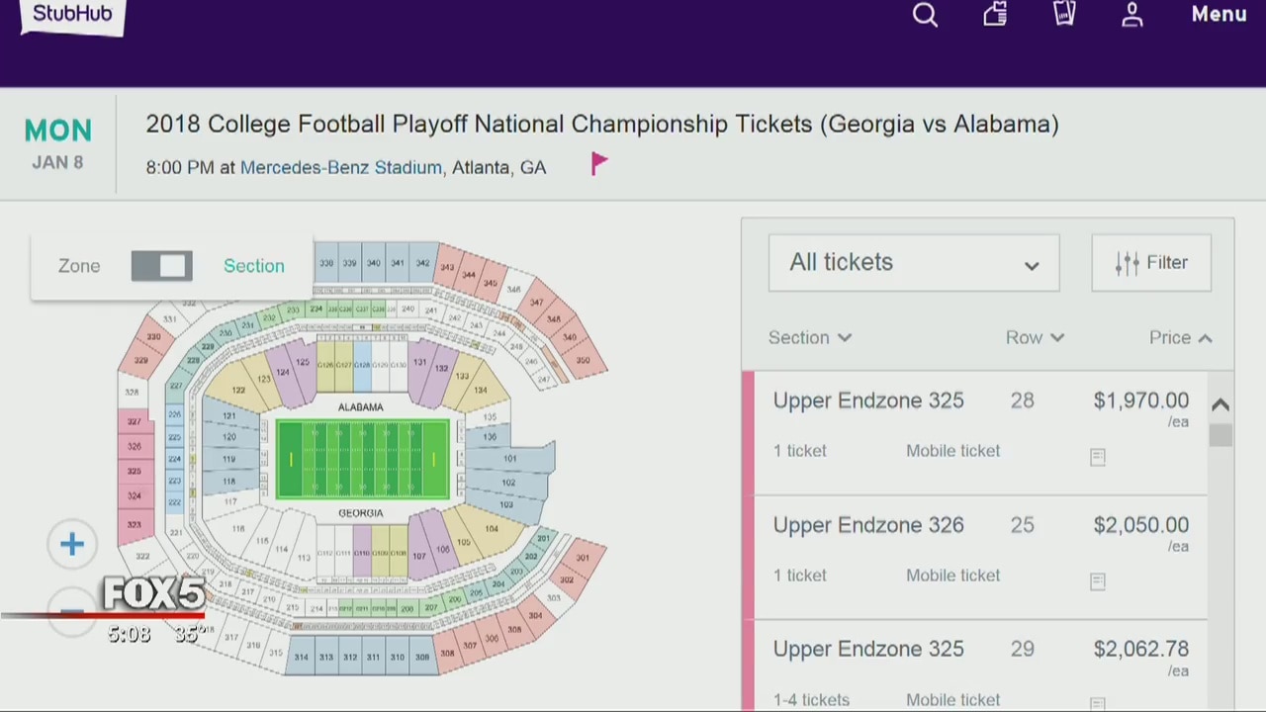The width and height of the screenshot is (1266, 712).
Task: Sort listings by Price column
Action: pyautogui.click(x=1180, y=338)
